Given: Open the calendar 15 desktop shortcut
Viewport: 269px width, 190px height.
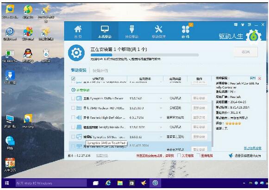Looking at the screenshot, I should [x=10, y=165].
